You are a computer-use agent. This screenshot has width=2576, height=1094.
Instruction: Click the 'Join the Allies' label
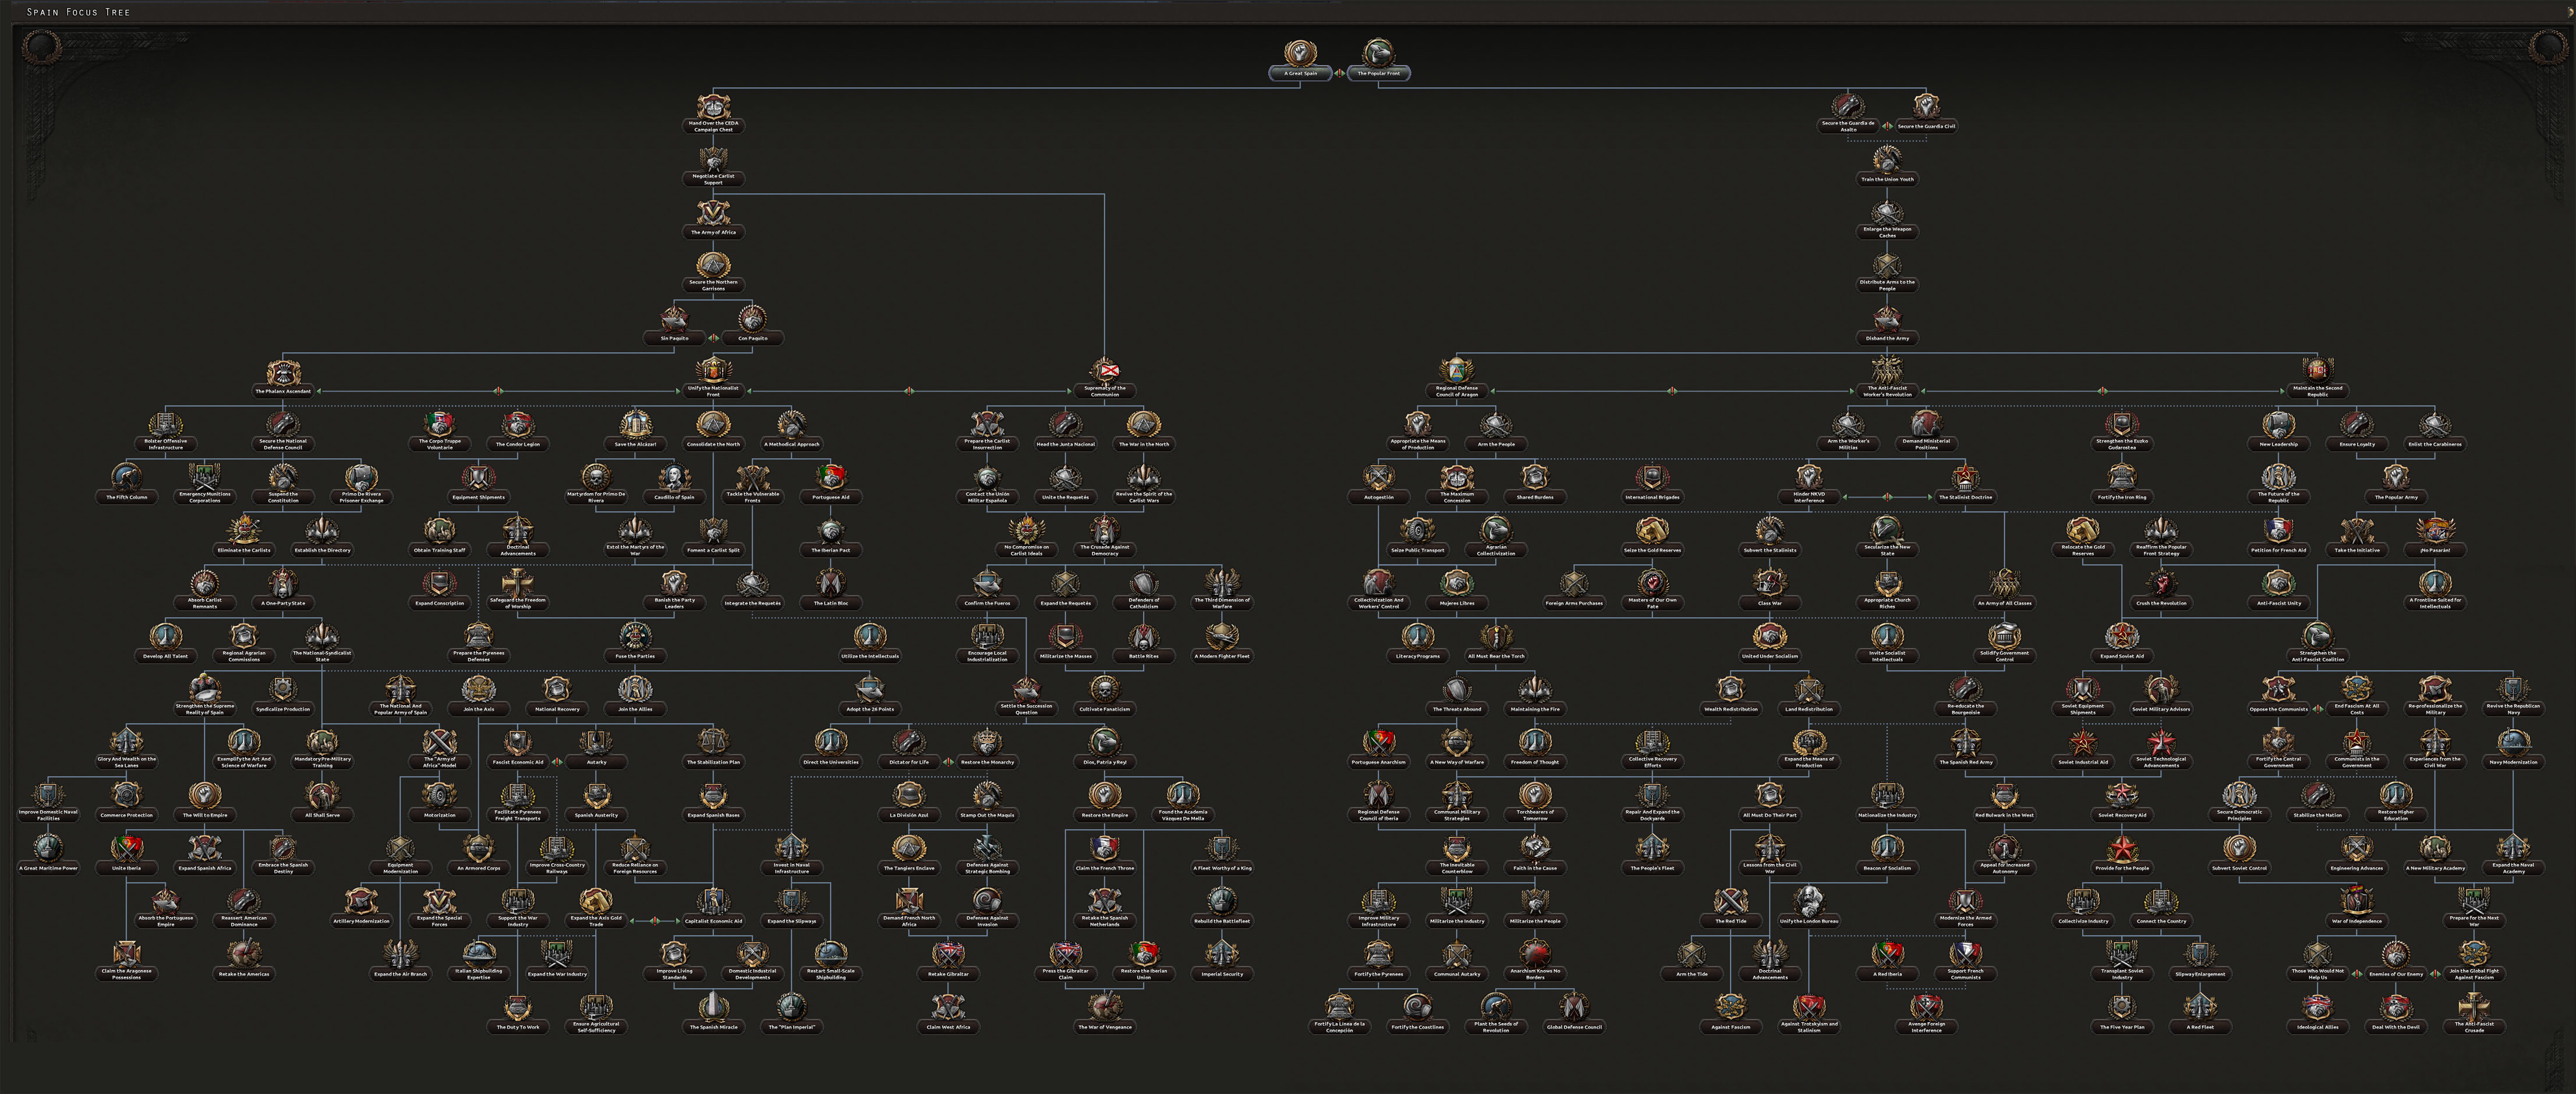coord(635,709)
